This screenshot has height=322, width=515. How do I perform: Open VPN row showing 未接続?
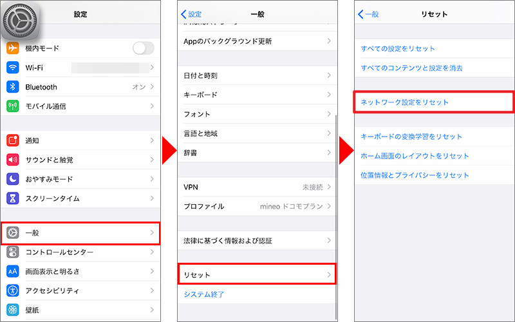coord(257,187)
